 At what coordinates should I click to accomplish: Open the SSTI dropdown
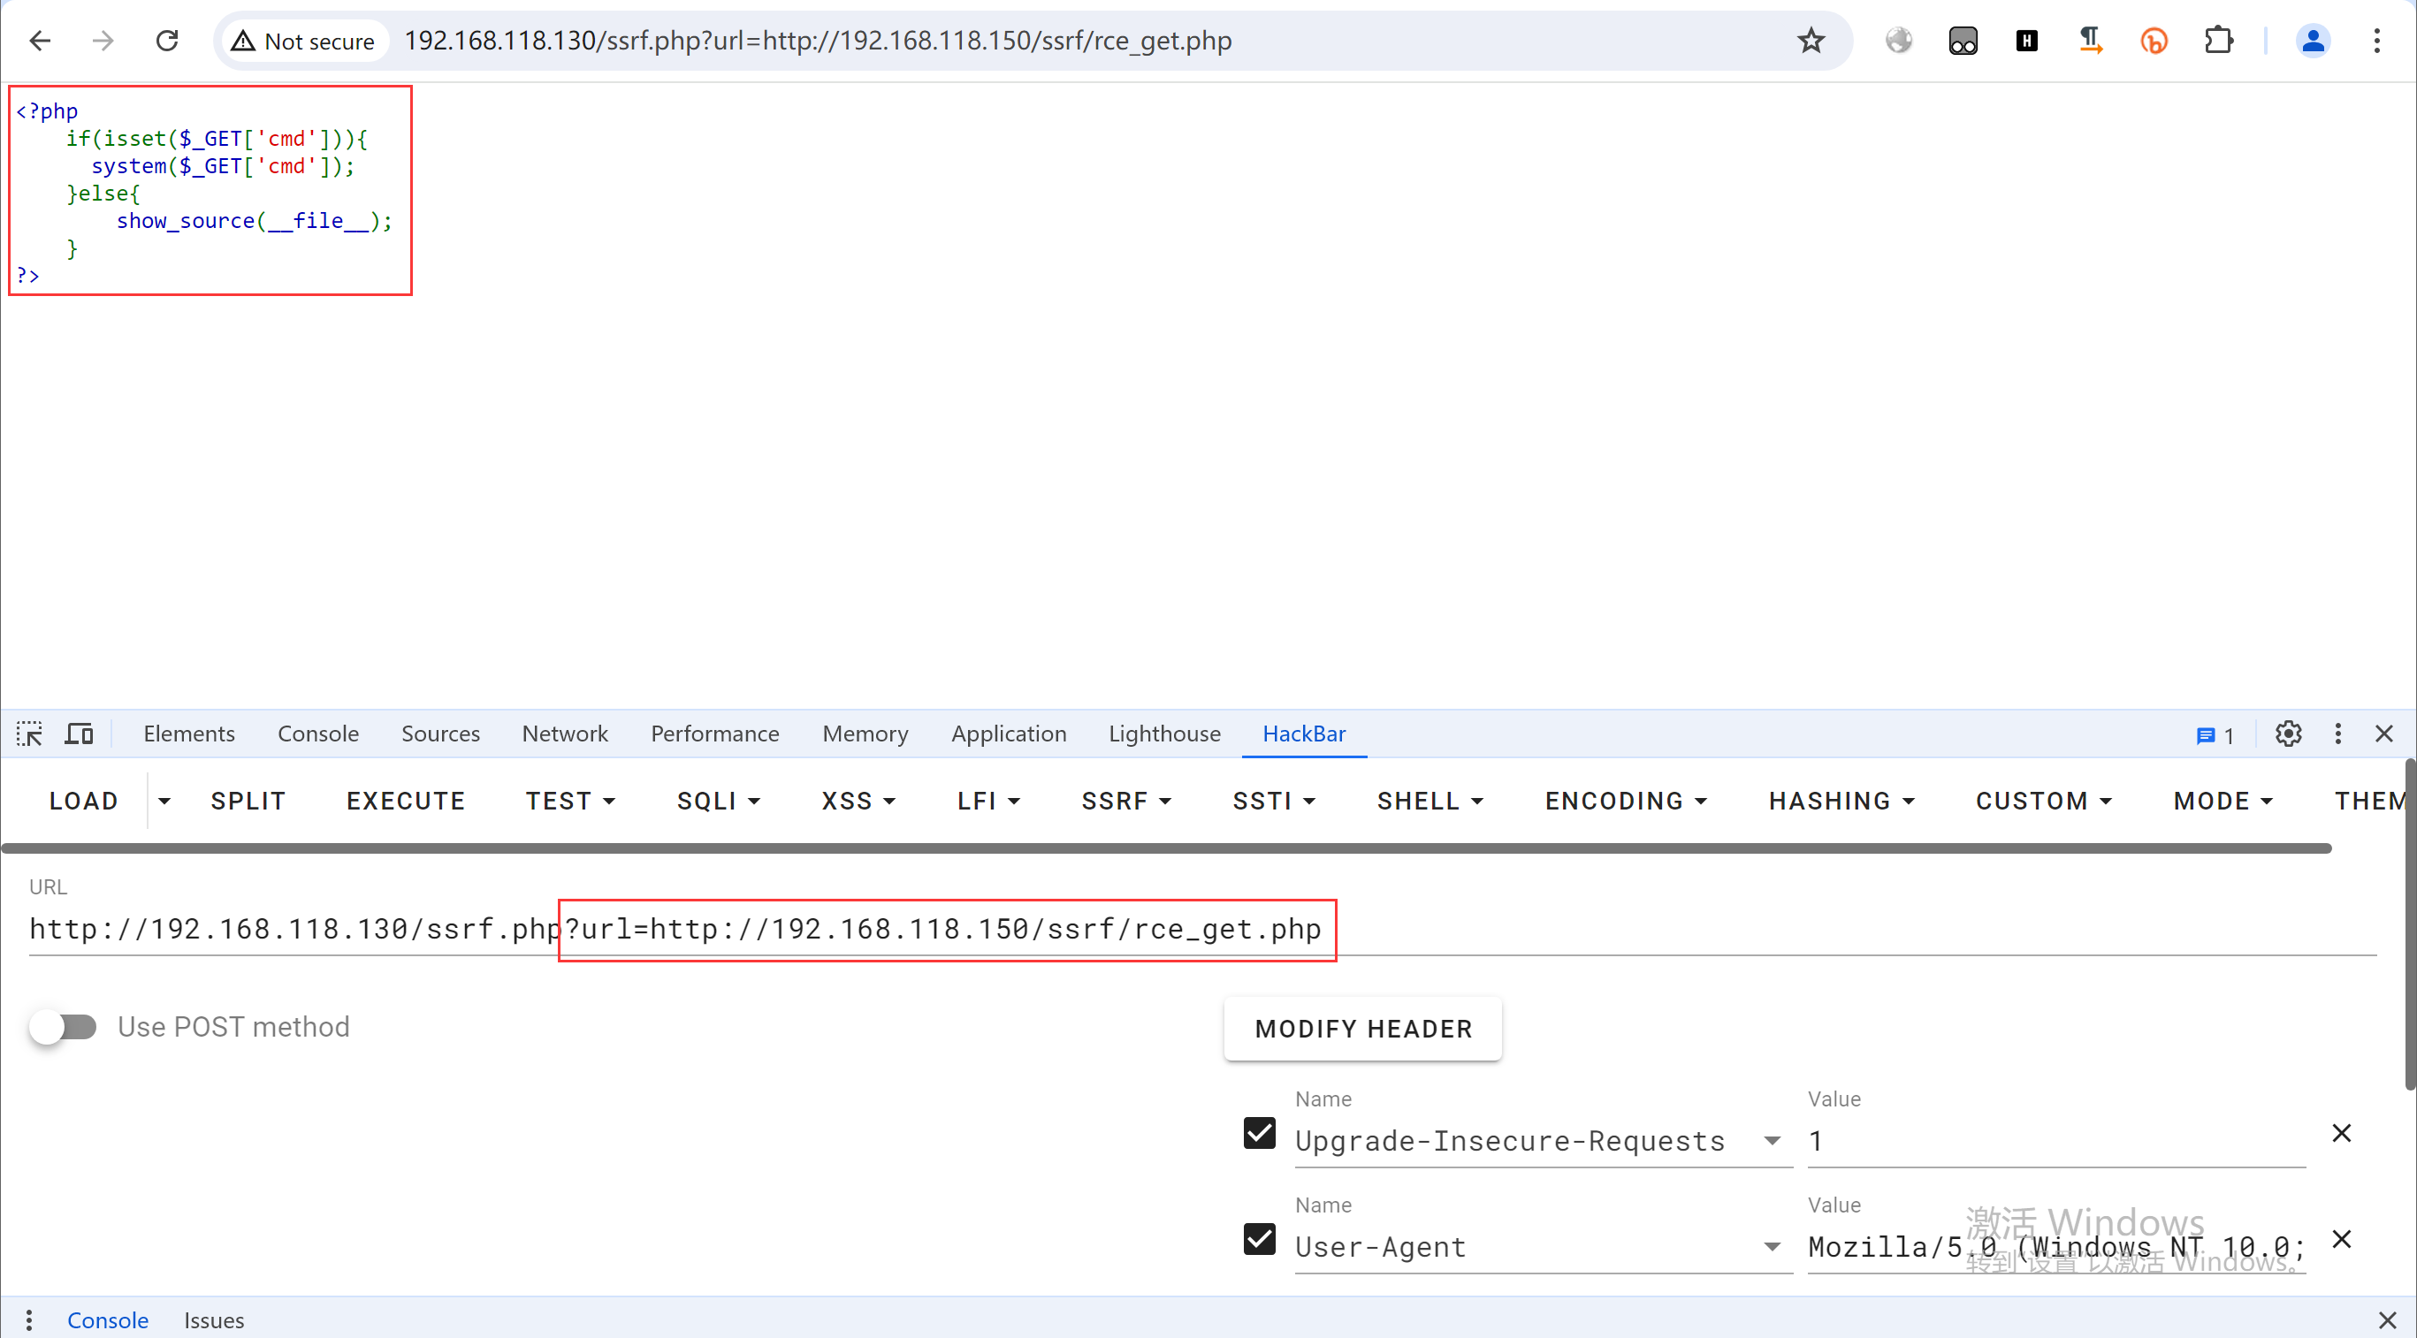(1273, 801)
